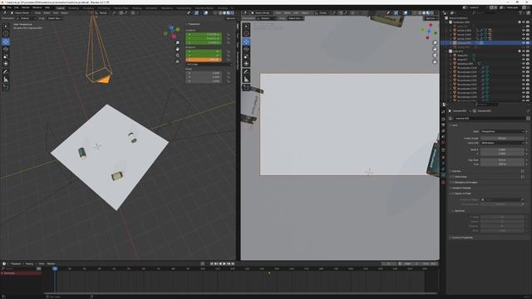Click the outliner filter funnel icon

pyautogui.click(x=521, y=13)
